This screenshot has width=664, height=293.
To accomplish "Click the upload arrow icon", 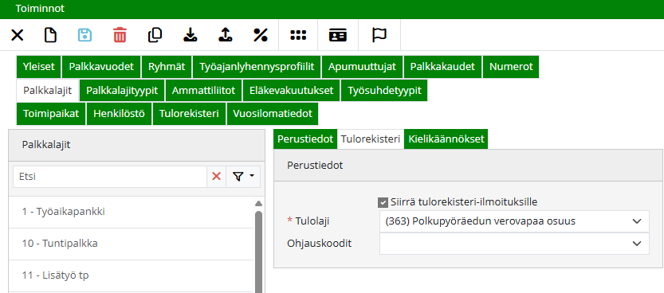I will tap(226, 35).
